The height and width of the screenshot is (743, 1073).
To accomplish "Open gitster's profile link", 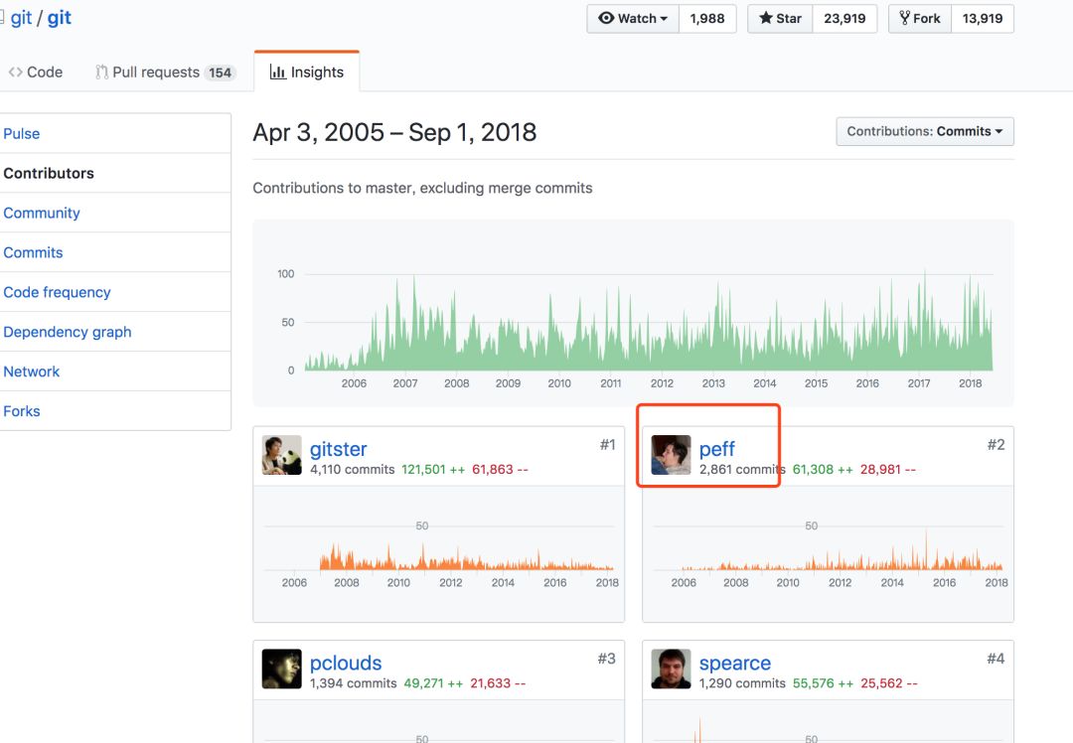I will point(338,449).
